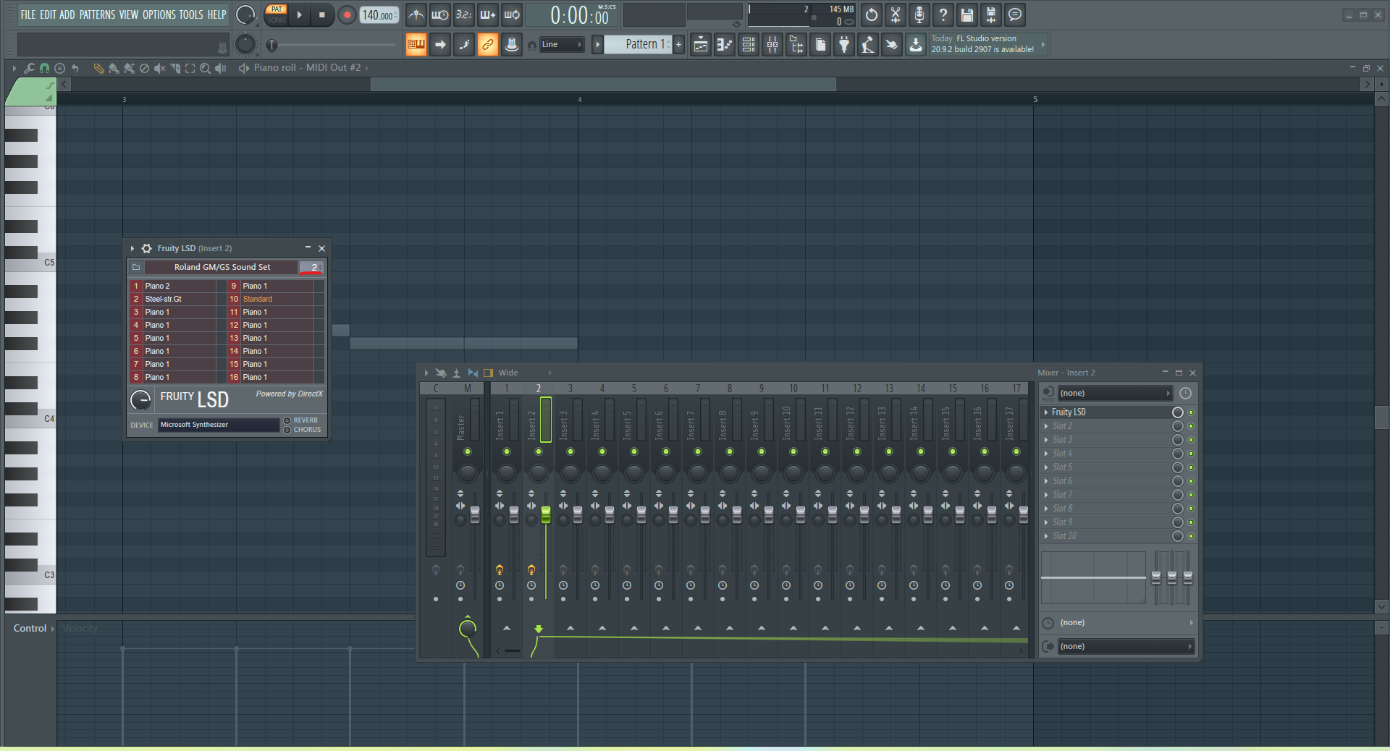Open the TOOLS menu
The image size is (1390, 751).
(192, 14)
